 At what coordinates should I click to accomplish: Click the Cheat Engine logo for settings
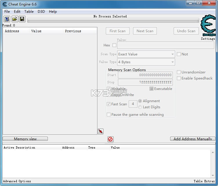(x=208, y=25)
